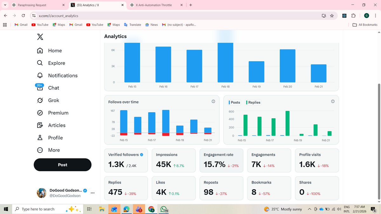Click the info icon on Follows over time
This screenshot has height=214, width=381.
[213, 101]
